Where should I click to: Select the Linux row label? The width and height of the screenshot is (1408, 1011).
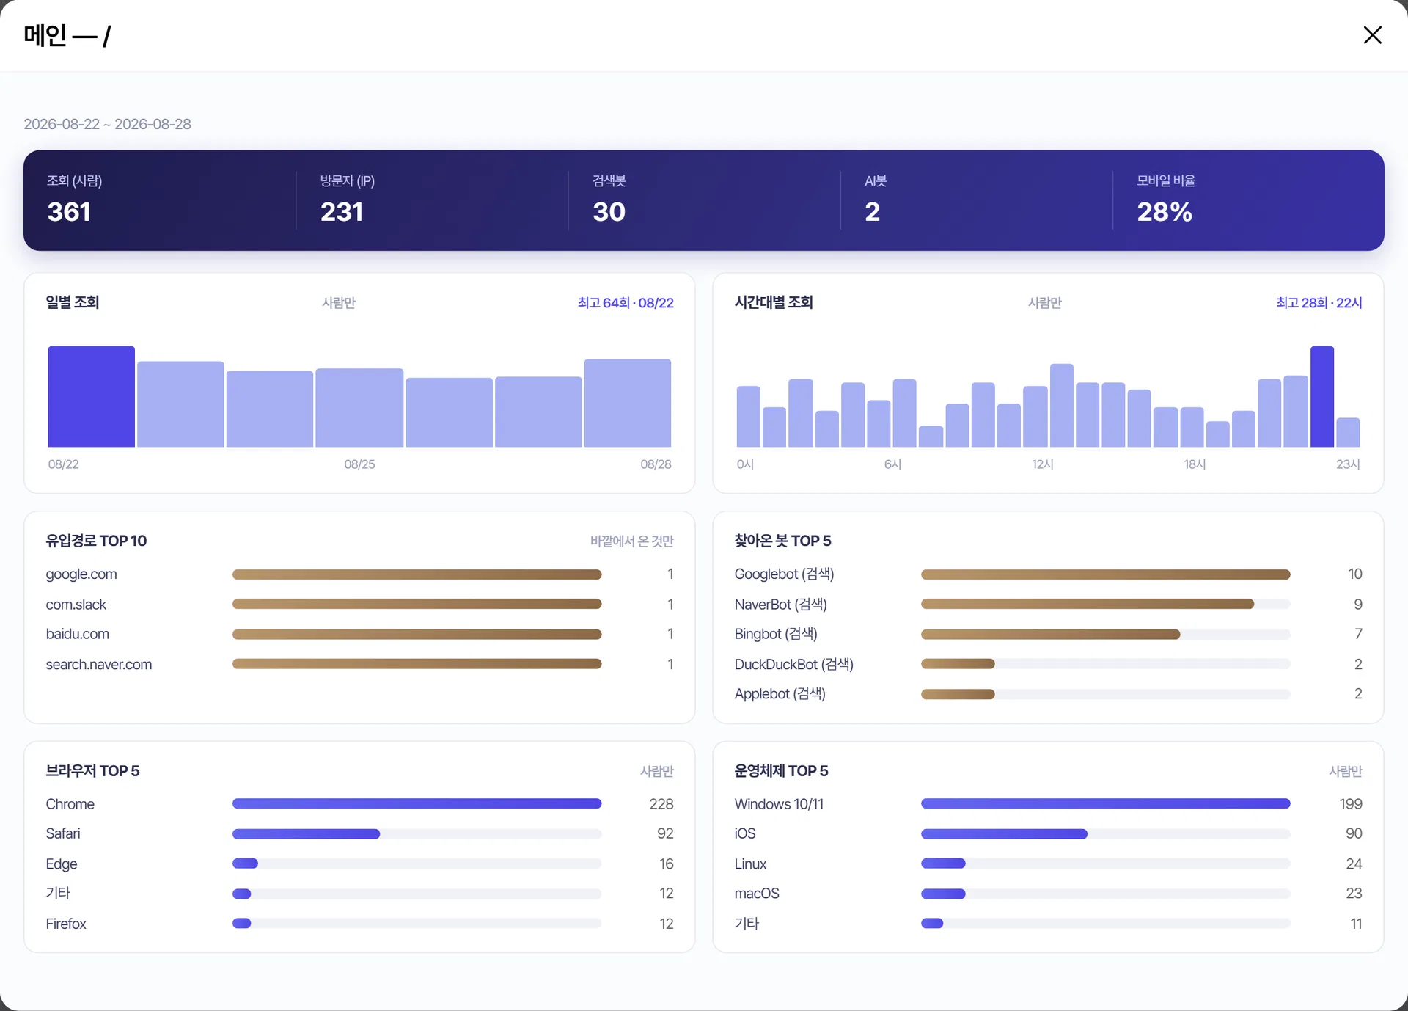click(750, 864)
